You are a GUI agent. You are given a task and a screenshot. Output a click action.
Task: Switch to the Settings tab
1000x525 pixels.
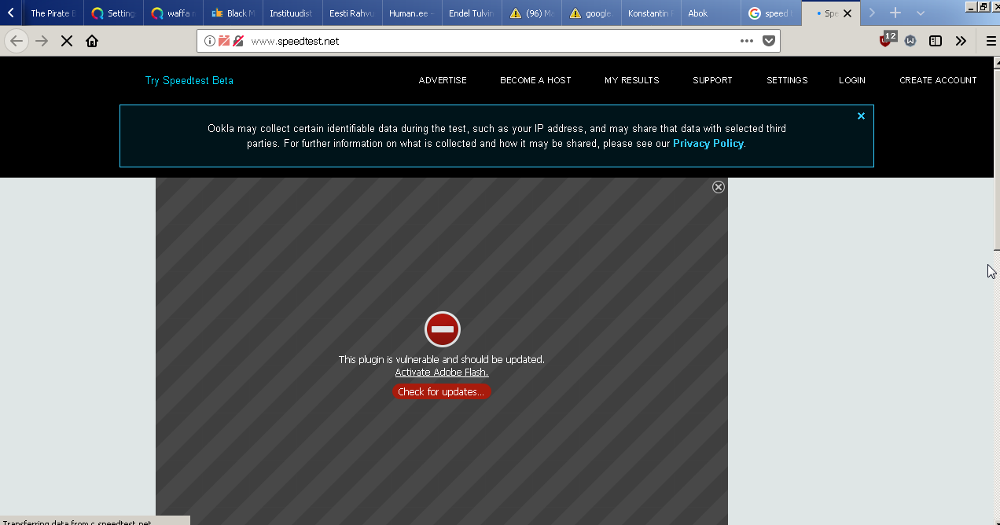[x=113, y=13]
